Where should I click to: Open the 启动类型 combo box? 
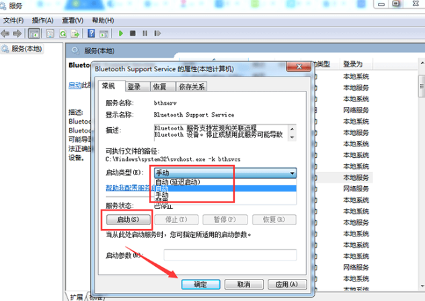[x=225, y=173]
